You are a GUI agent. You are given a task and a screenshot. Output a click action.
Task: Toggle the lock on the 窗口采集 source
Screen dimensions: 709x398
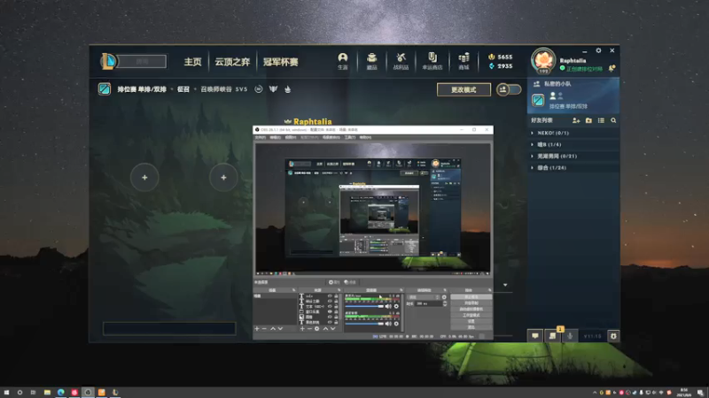click(336, 312)
